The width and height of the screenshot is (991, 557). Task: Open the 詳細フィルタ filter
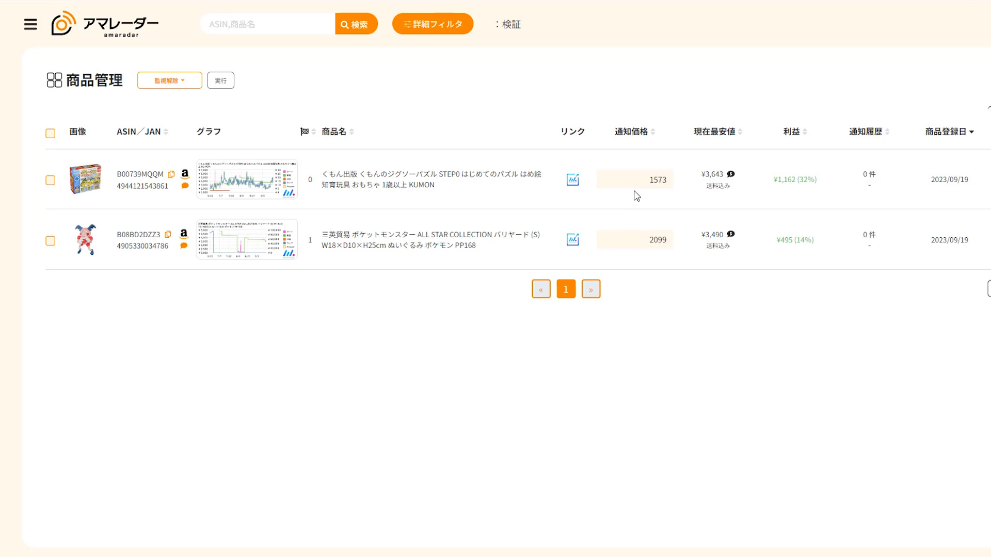(433, 24)
